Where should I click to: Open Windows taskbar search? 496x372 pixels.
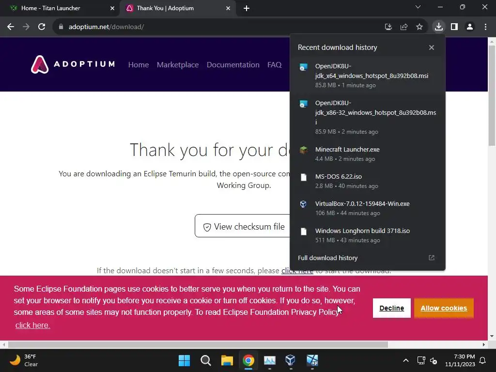[x=205, y=360]
